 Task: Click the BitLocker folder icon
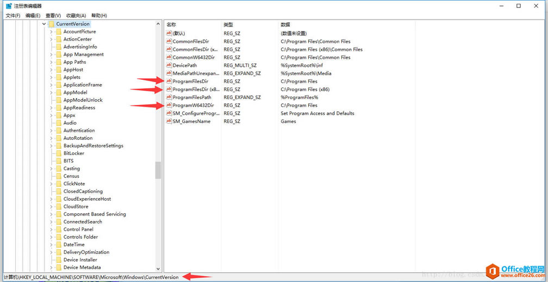pyautogui.click(x=58, y=153)
